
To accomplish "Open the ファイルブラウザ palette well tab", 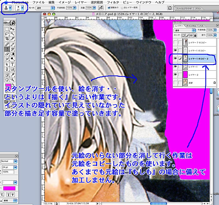I will (x=184, y=8).
